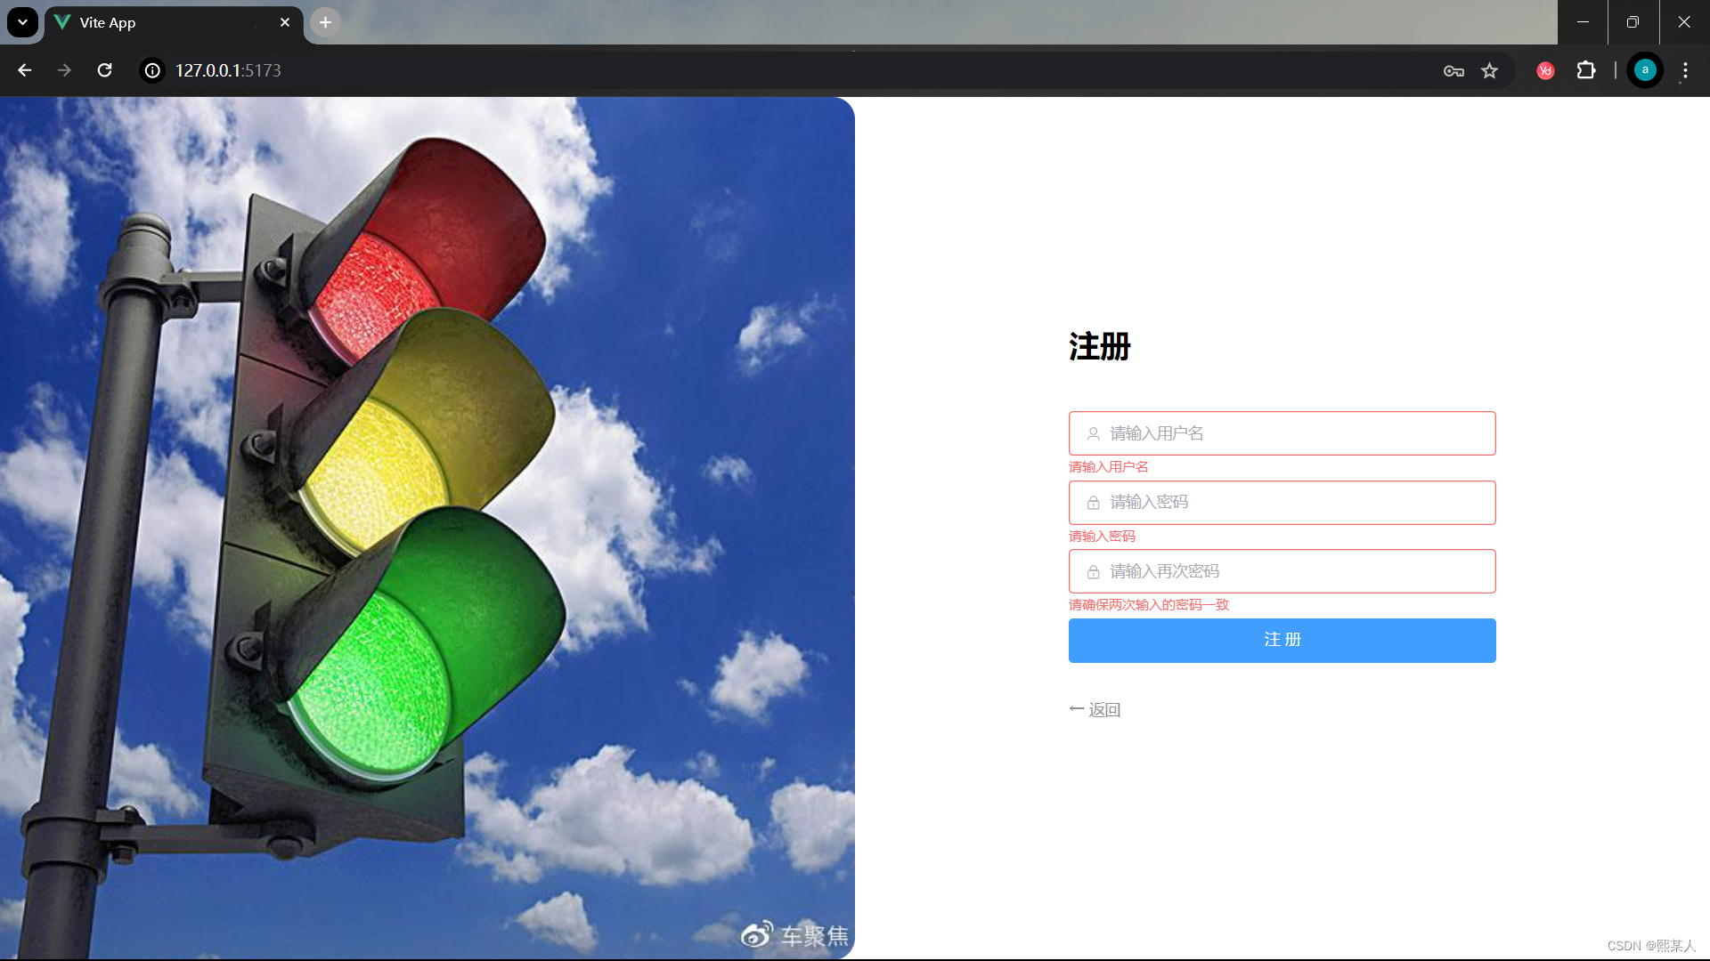Click the lock icon in the password field
Viewport: 1710px width, 961px height.
[1094, 502]
